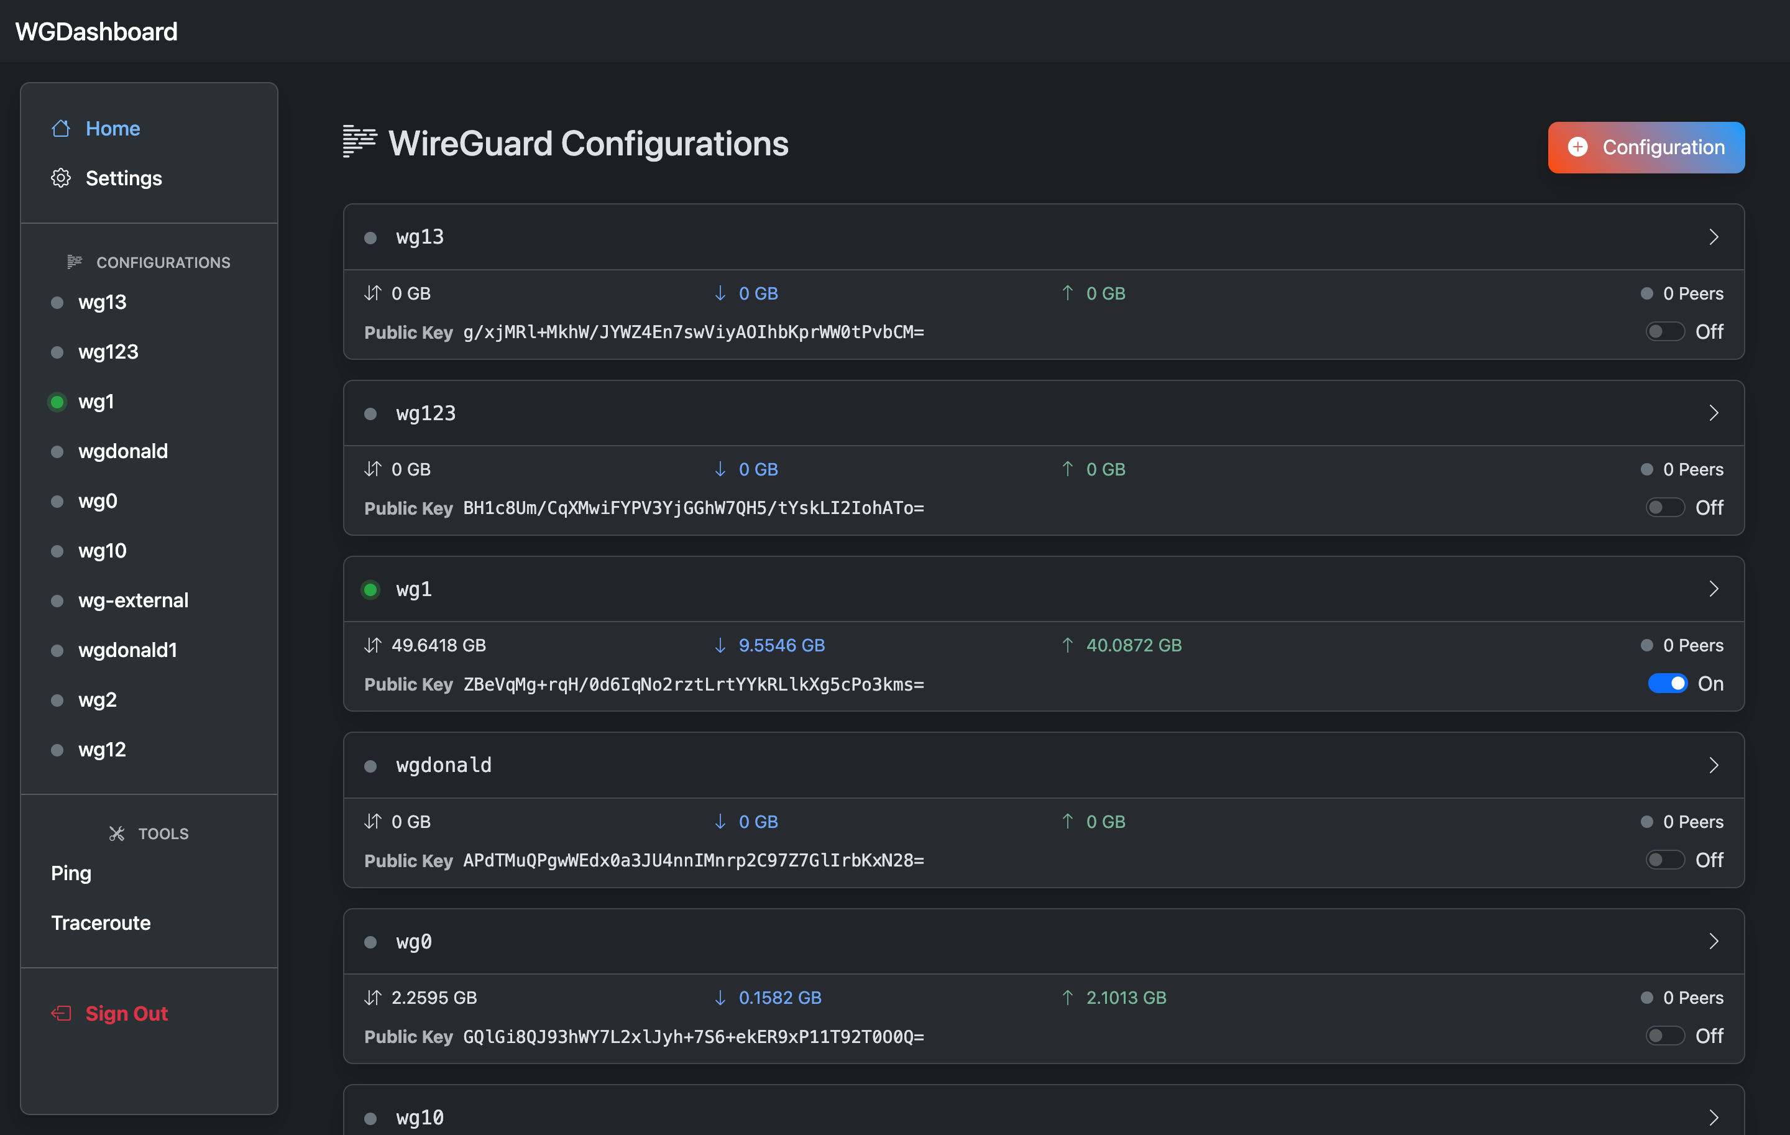Click the plus icon on the Configuration button
The width and height of the screenshot is (1790, 1135).
[x=1577, y=147]
